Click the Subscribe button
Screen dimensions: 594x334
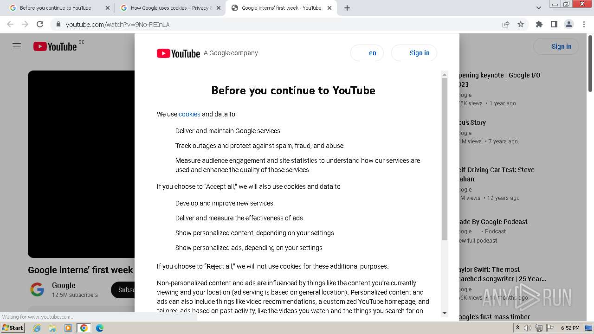click(x=123, y=290)
